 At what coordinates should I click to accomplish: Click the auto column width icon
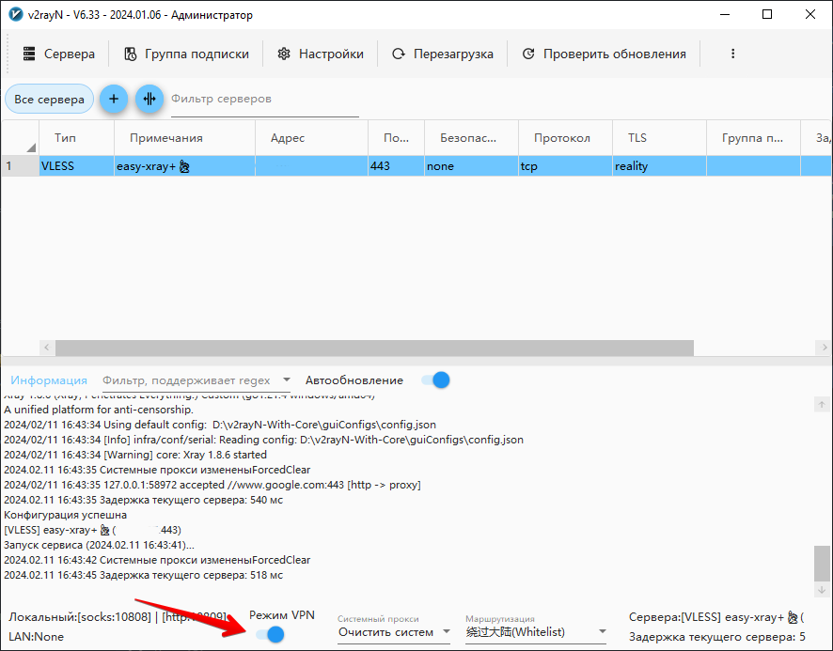click(x=149, y=99)
